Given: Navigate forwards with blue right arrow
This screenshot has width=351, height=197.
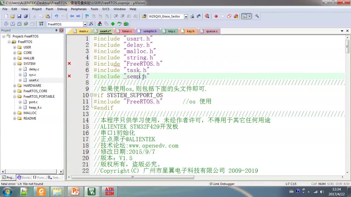Looking at the screenshot, I should point(78,16).
